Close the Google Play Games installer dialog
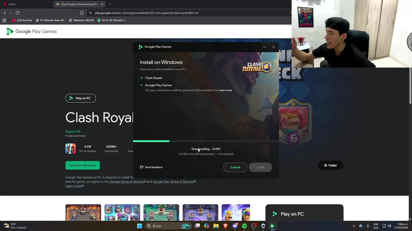Viewport: 412px width, 231px height. 274,47
